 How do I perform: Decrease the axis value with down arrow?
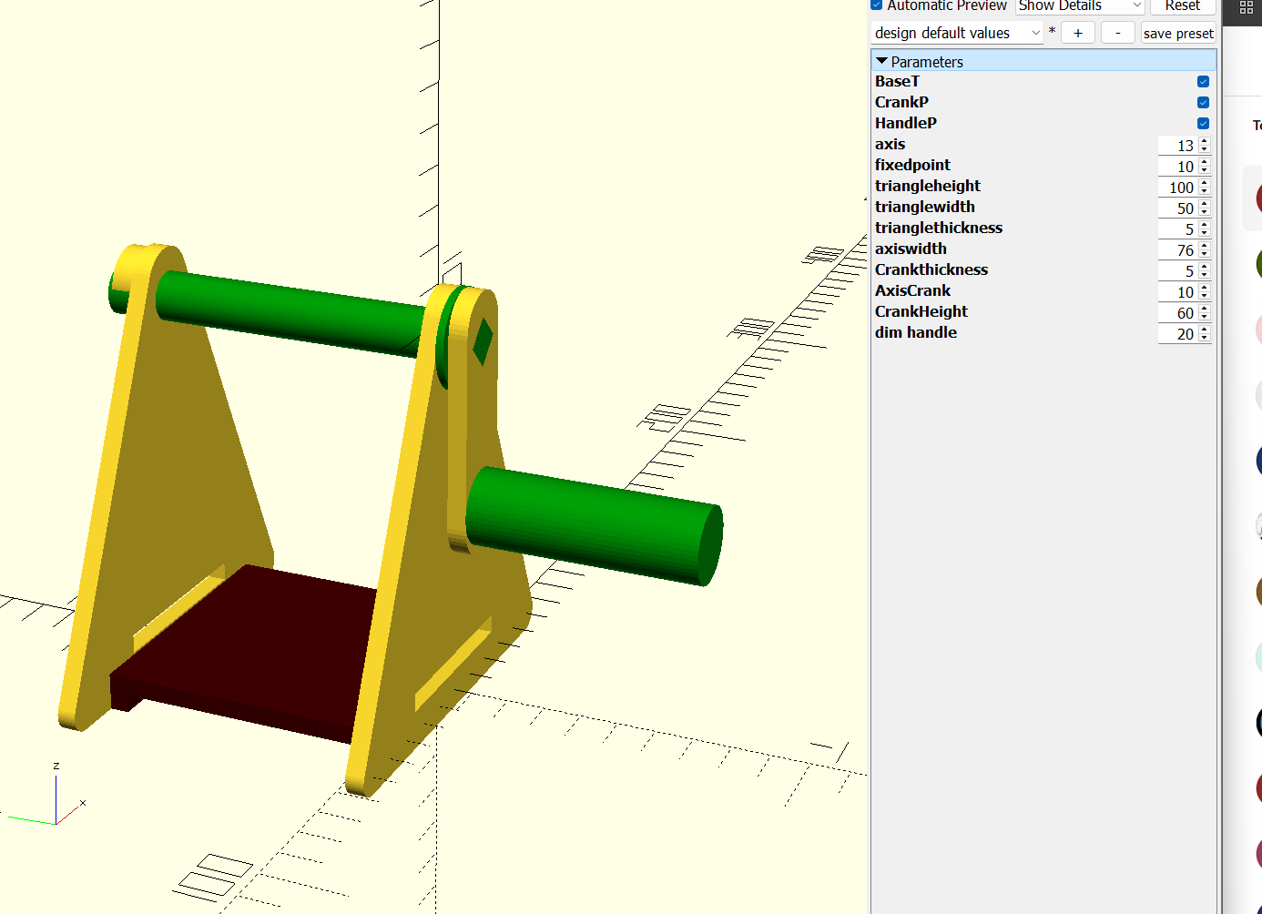1205,150
